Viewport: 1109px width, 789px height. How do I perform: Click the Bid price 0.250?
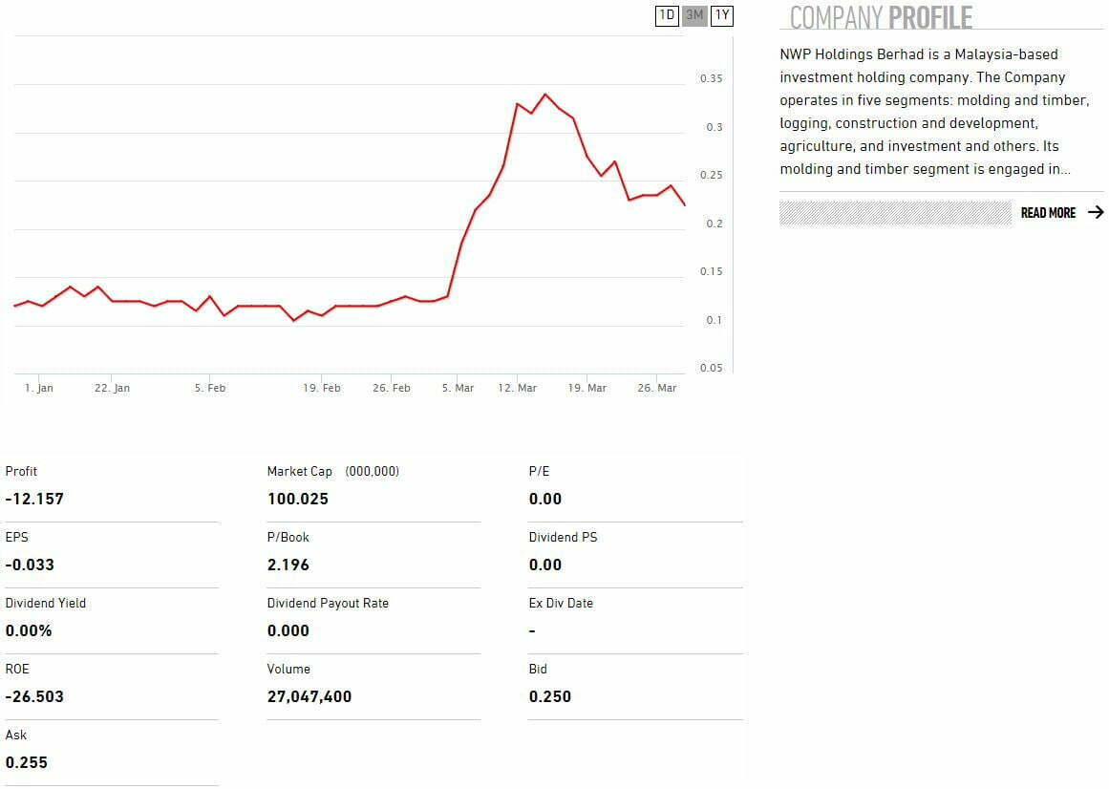[549, 696]
